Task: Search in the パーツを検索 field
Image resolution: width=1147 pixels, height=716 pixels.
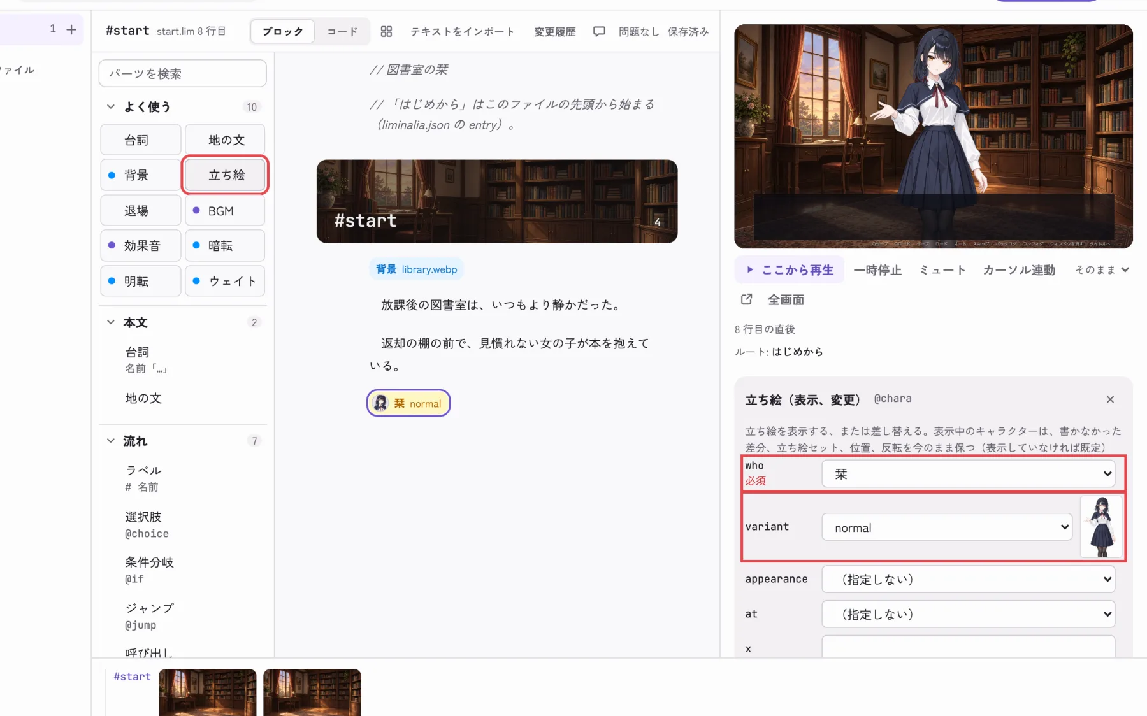Action: coord(182,73)
